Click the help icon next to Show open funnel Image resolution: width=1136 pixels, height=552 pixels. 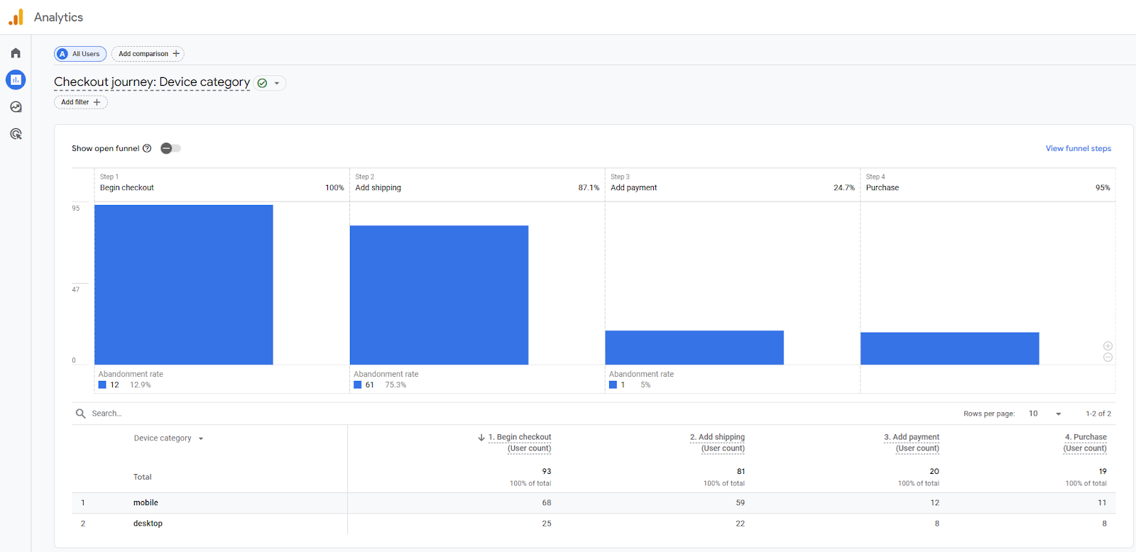(x=147, y=148)
